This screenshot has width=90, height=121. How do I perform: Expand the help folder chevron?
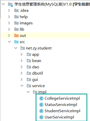(9, 17)
